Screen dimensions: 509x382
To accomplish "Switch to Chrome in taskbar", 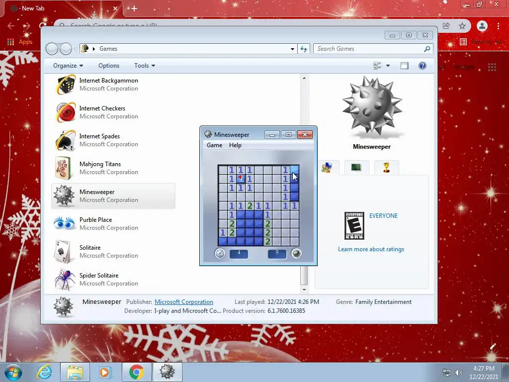I will (x=136, y=372).
